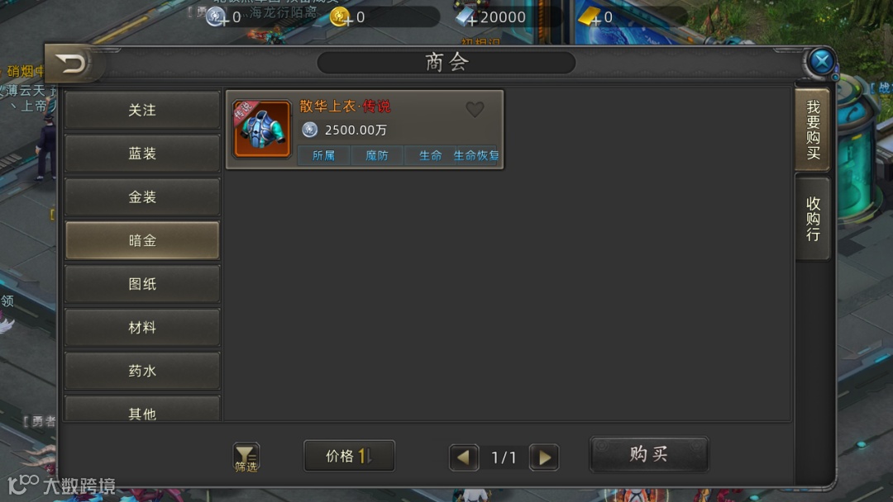Select the 关注 category
Viewport: 893px width, 502px height.
click(x=142, y=110)
